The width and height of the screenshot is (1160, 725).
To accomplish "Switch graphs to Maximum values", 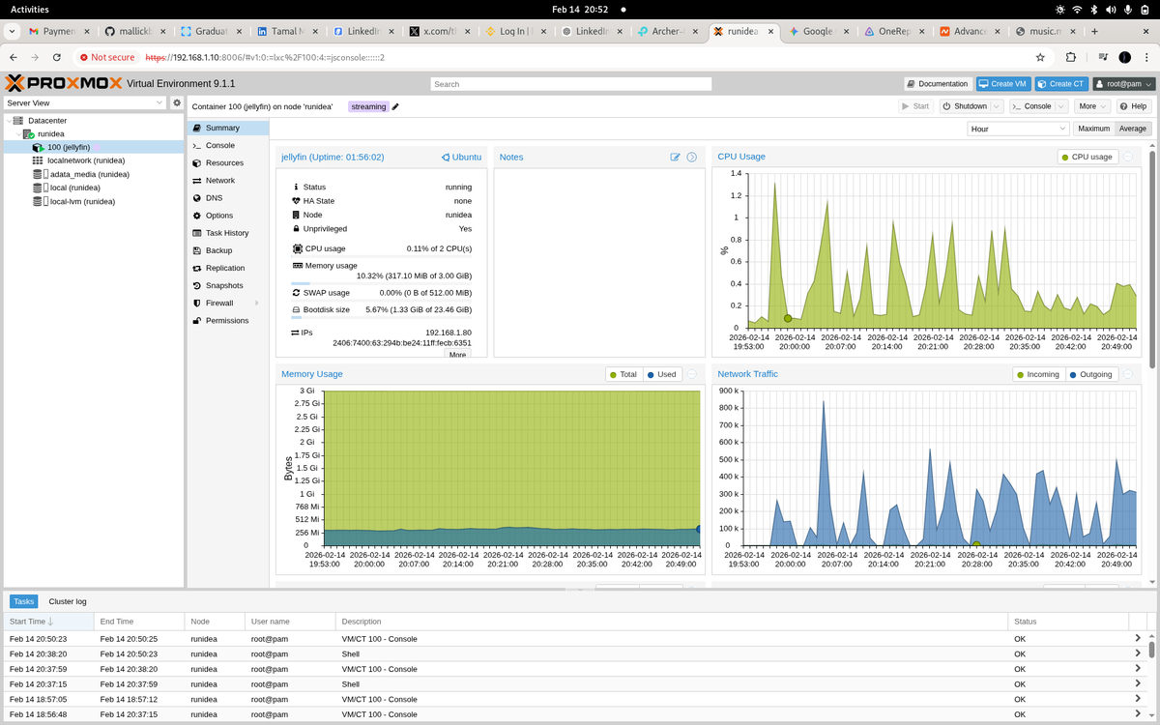I will [x=1093, y=129].
